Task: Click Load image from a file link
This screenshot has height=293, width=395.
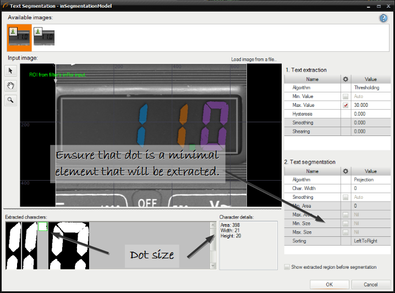Action: pos(254,59)
